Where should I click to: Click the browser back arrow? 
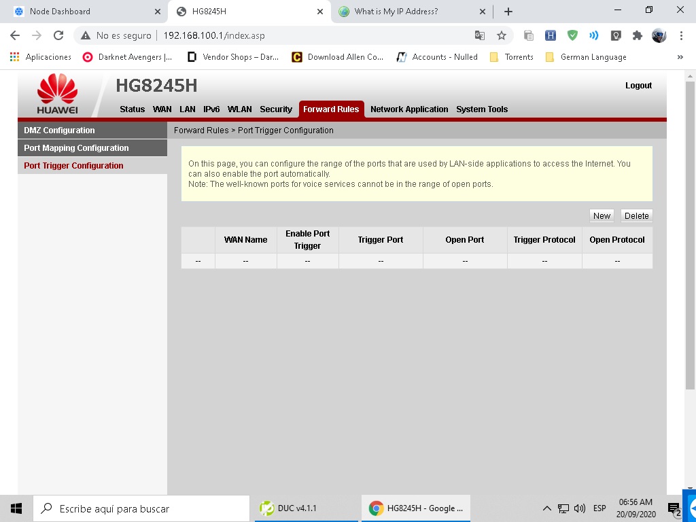point(15,35)
